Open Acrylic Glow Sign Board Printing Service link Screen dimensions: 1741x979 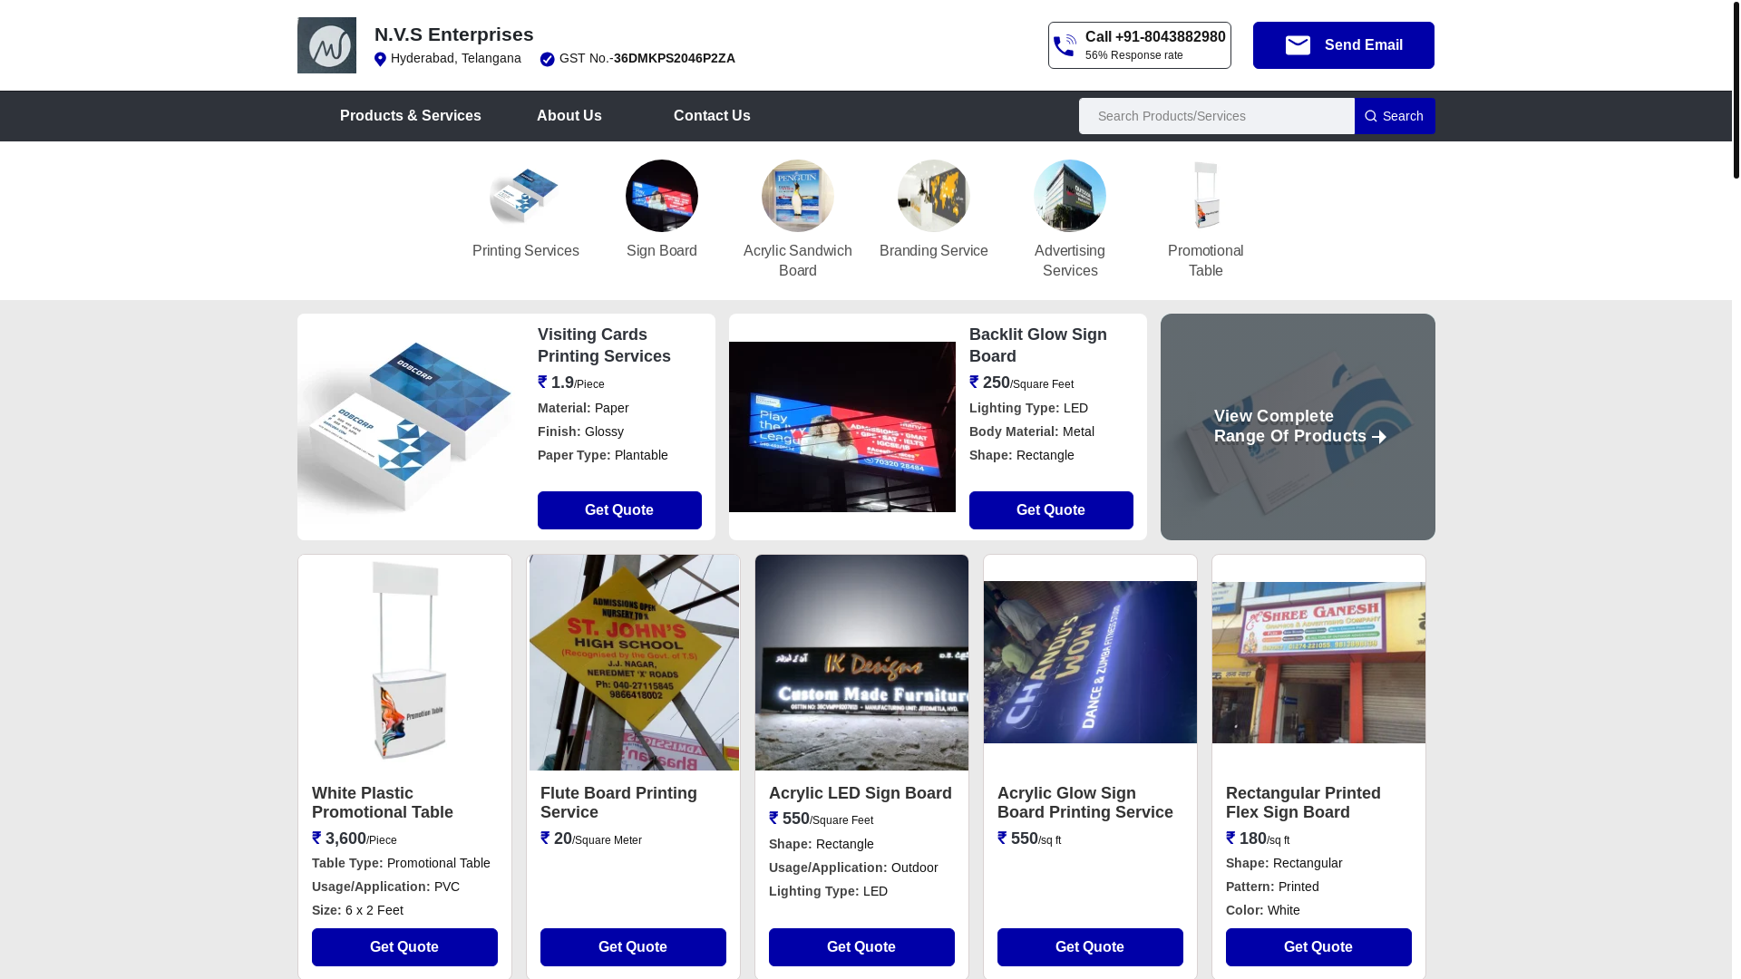pos(1085,803)
